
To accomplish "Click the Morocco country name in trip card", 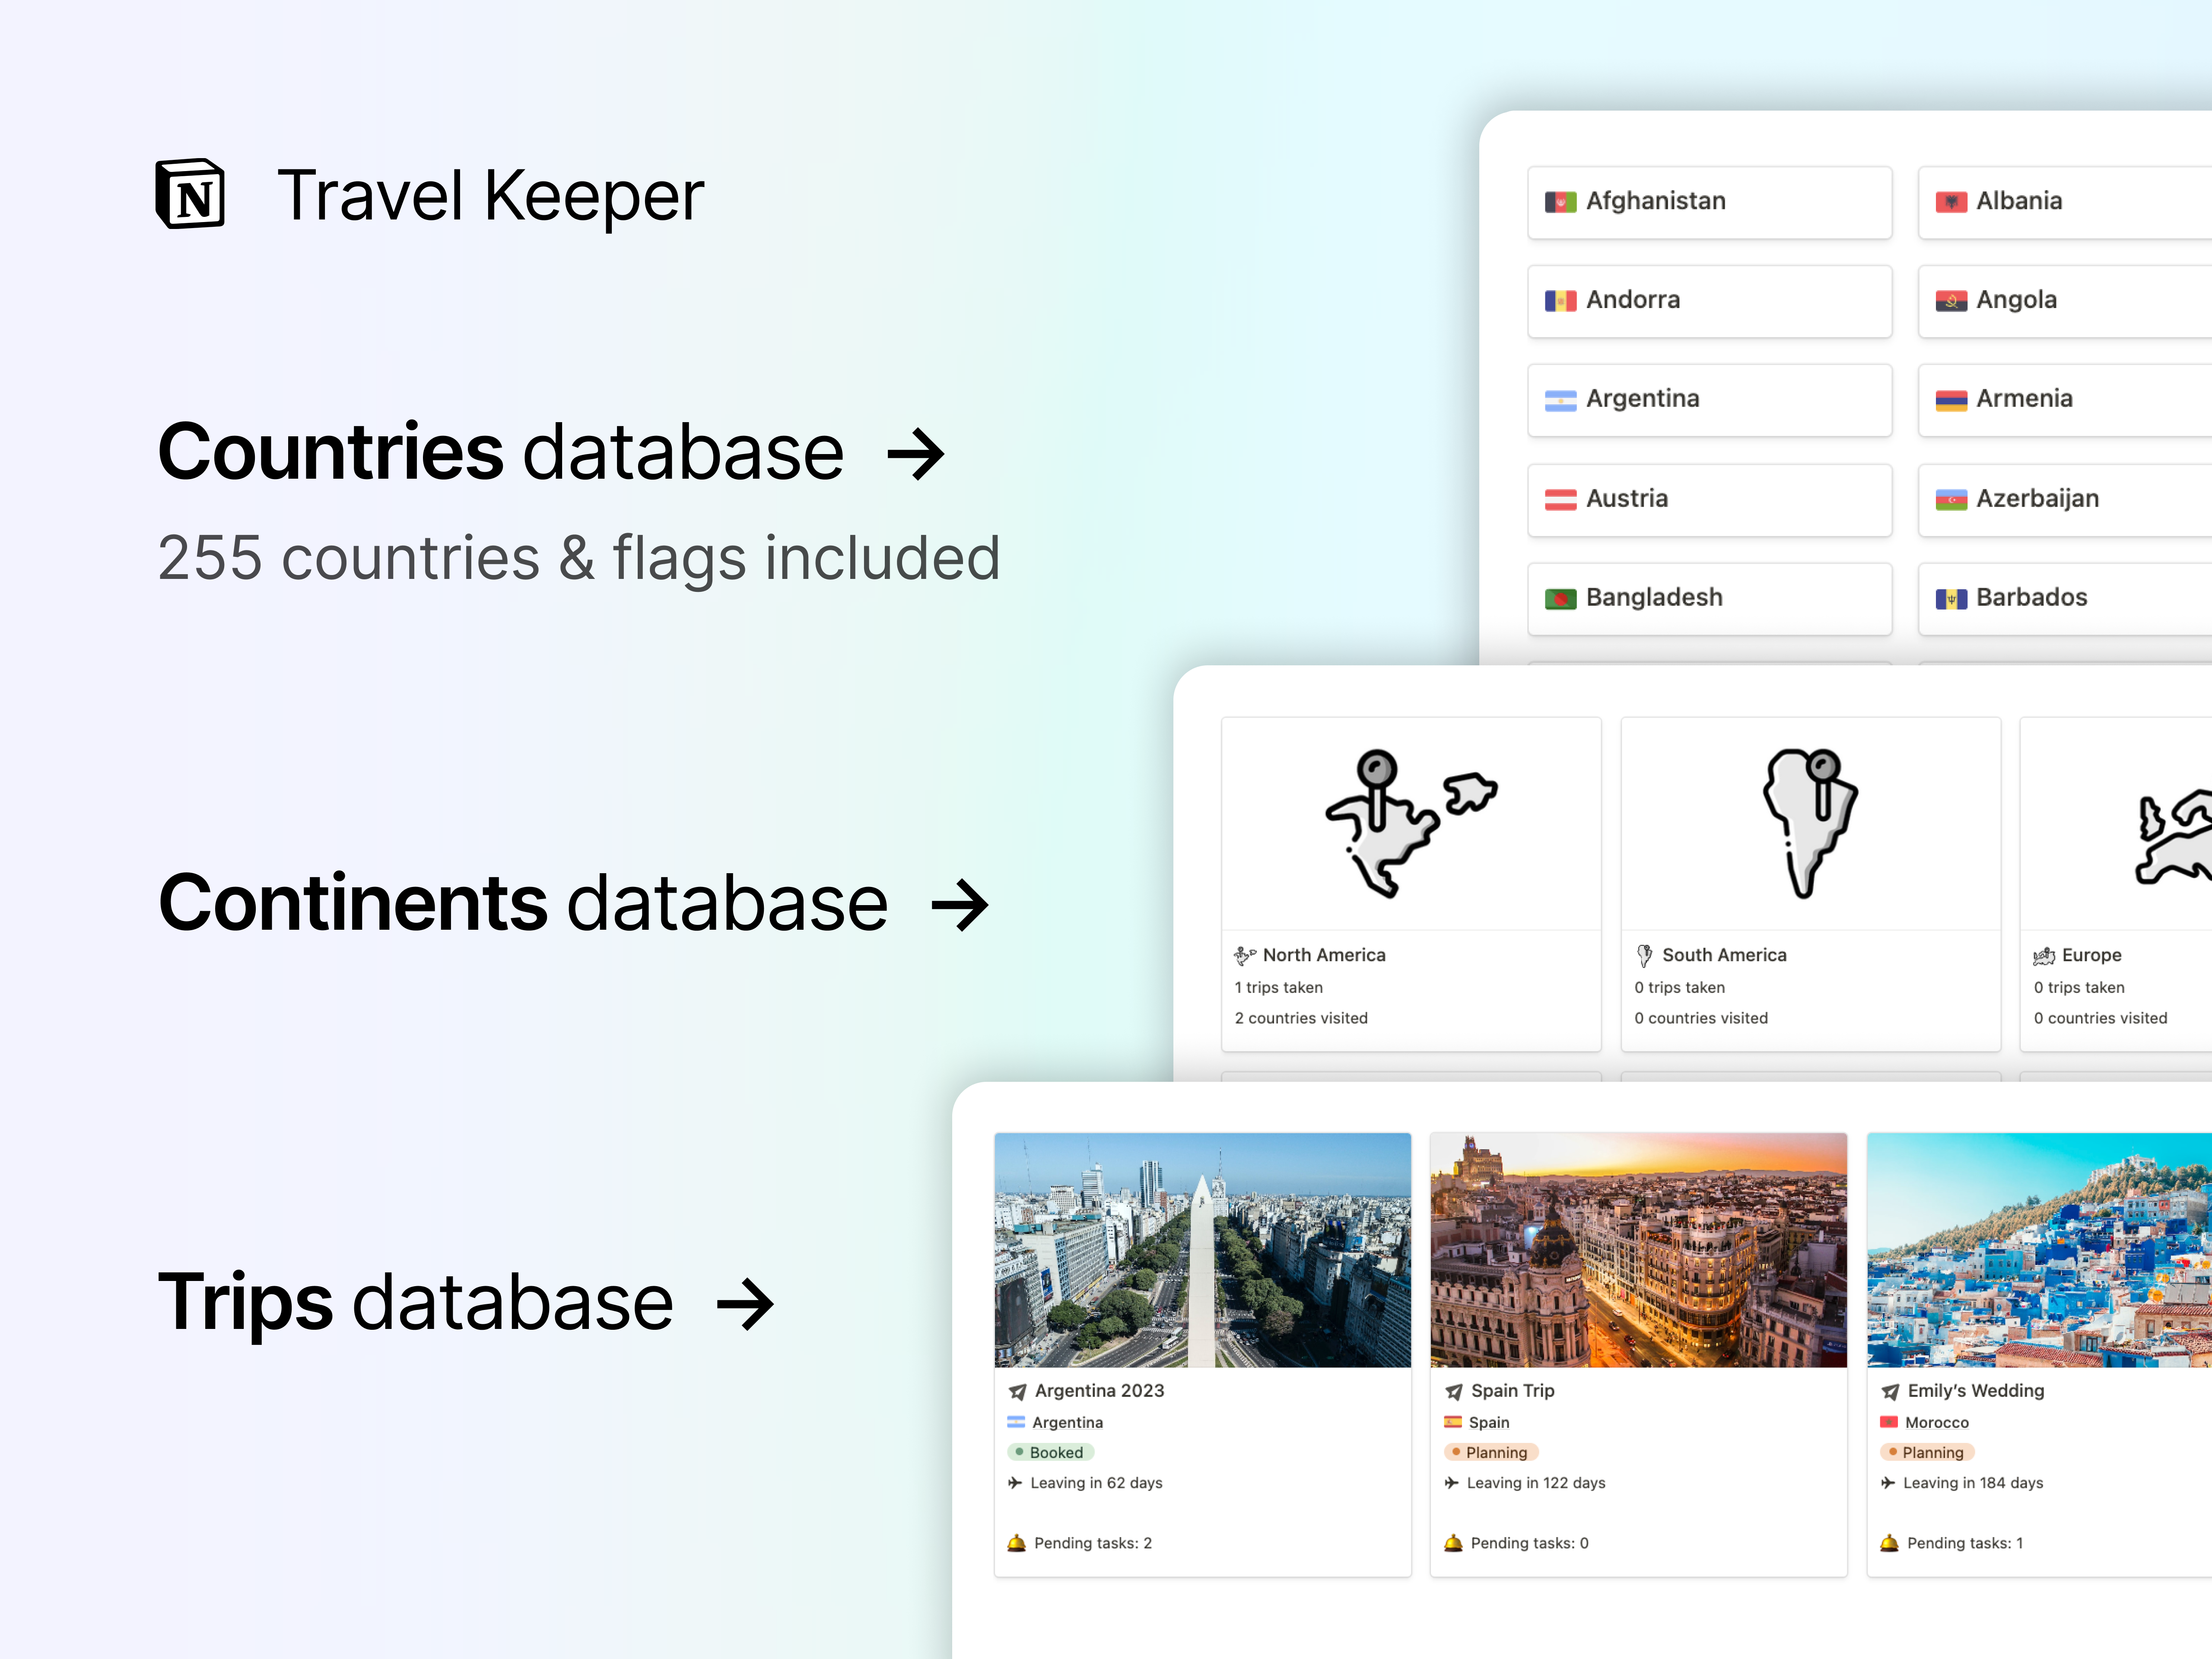I will 1936,1422.
